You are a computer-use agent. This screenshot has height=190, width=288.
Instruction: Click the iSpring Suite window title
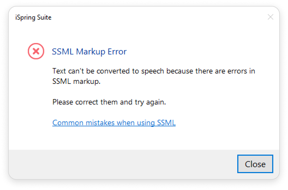pyautogui.click(x=34, y=18)
